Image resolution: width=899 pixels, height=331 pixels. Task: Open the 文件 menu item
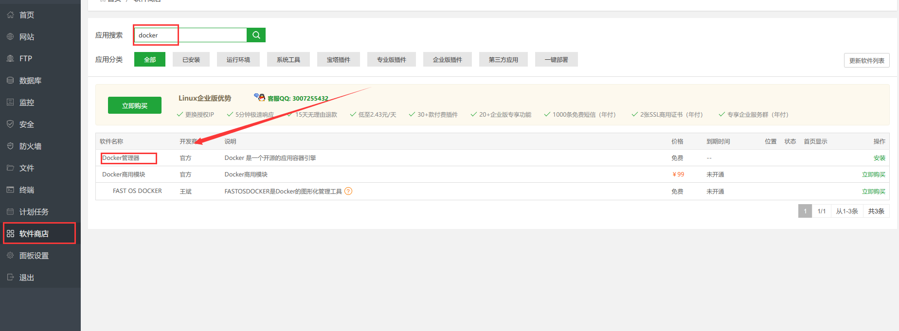27,168
